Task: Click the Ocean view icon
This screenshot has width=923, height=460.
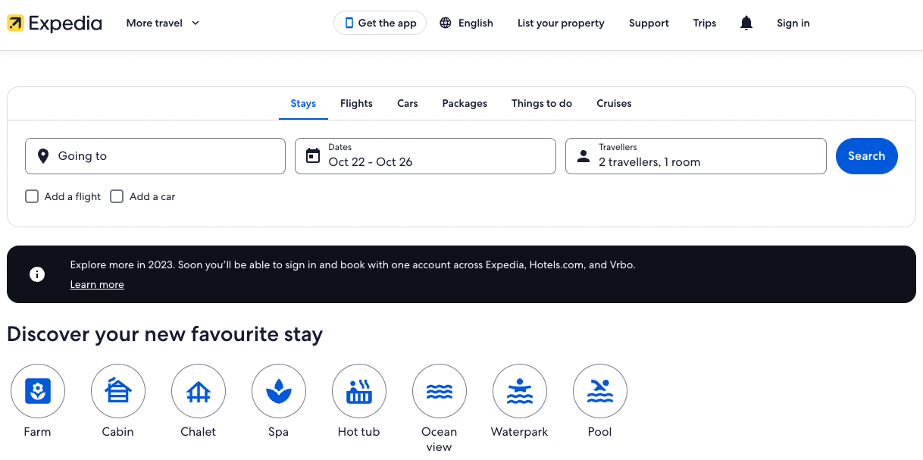Action: point(440,391)
